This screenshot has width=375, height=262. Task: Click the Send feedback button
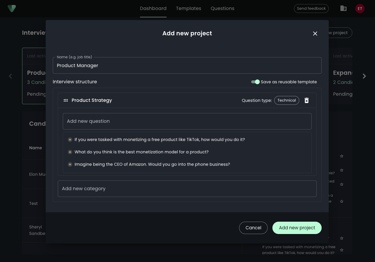(311, 9)
